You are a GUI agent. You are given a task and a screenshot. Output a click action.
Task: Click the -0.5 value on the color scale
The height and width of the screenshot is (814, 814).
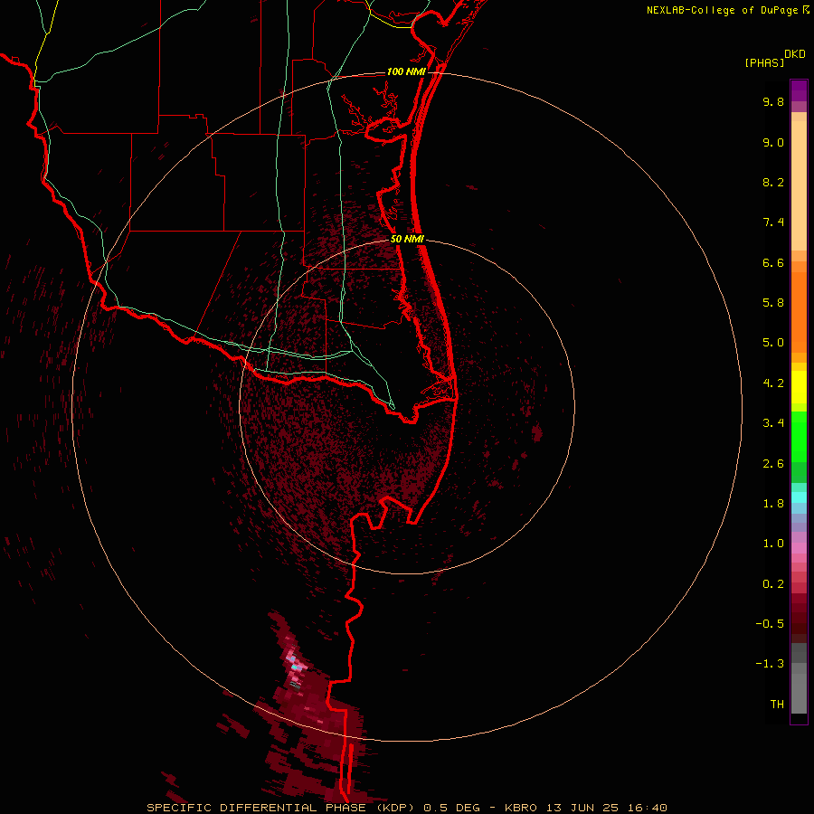pyautogui.click(x=770, y=624)
